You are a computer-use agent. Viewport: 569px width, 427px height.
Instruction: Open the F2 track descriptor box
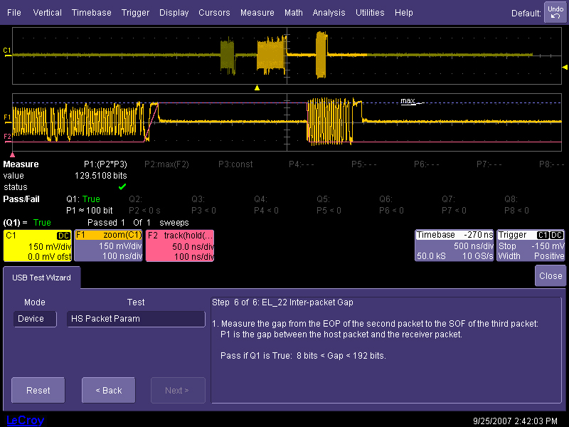(x=179, y=246)
